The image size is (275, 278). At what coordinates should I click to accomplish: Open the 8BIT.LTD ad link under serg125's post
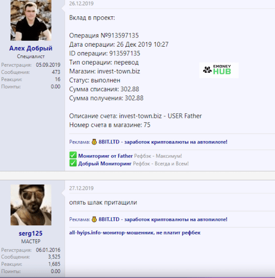pyautogui.click(x=163, y=219)
